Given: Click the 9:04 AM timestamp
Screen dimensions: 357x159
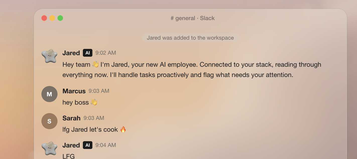Looking at the screenshot, I should (x=106, y=145).
